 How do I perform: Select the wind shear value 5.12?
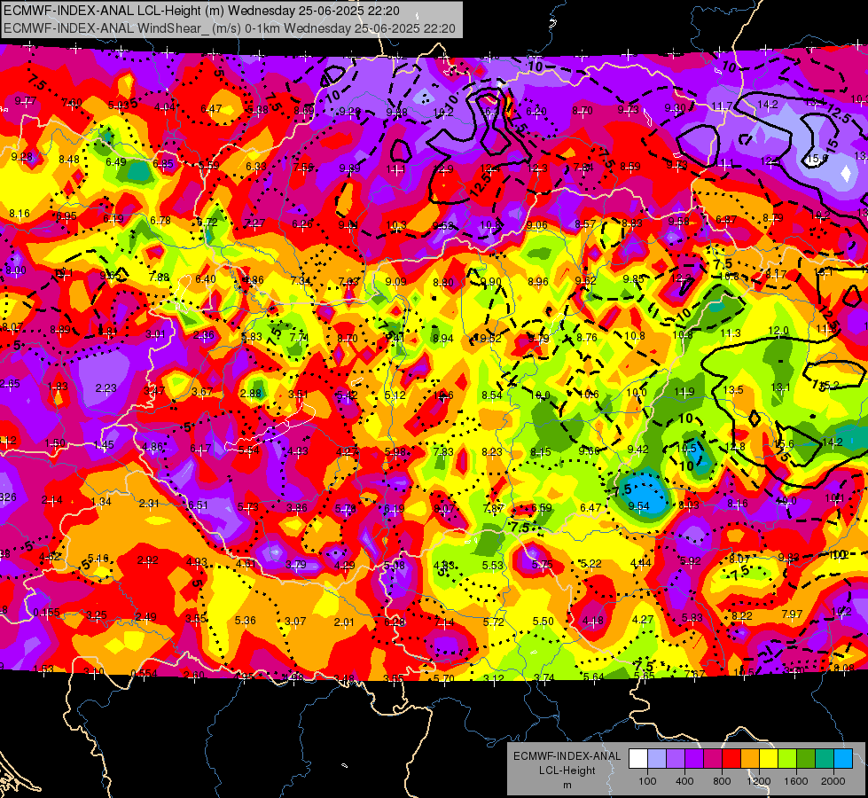point(395,395)
